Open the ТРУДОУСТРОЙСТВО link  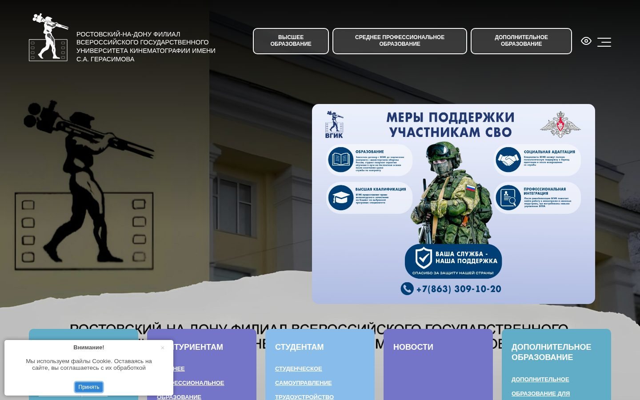[304, 397]
